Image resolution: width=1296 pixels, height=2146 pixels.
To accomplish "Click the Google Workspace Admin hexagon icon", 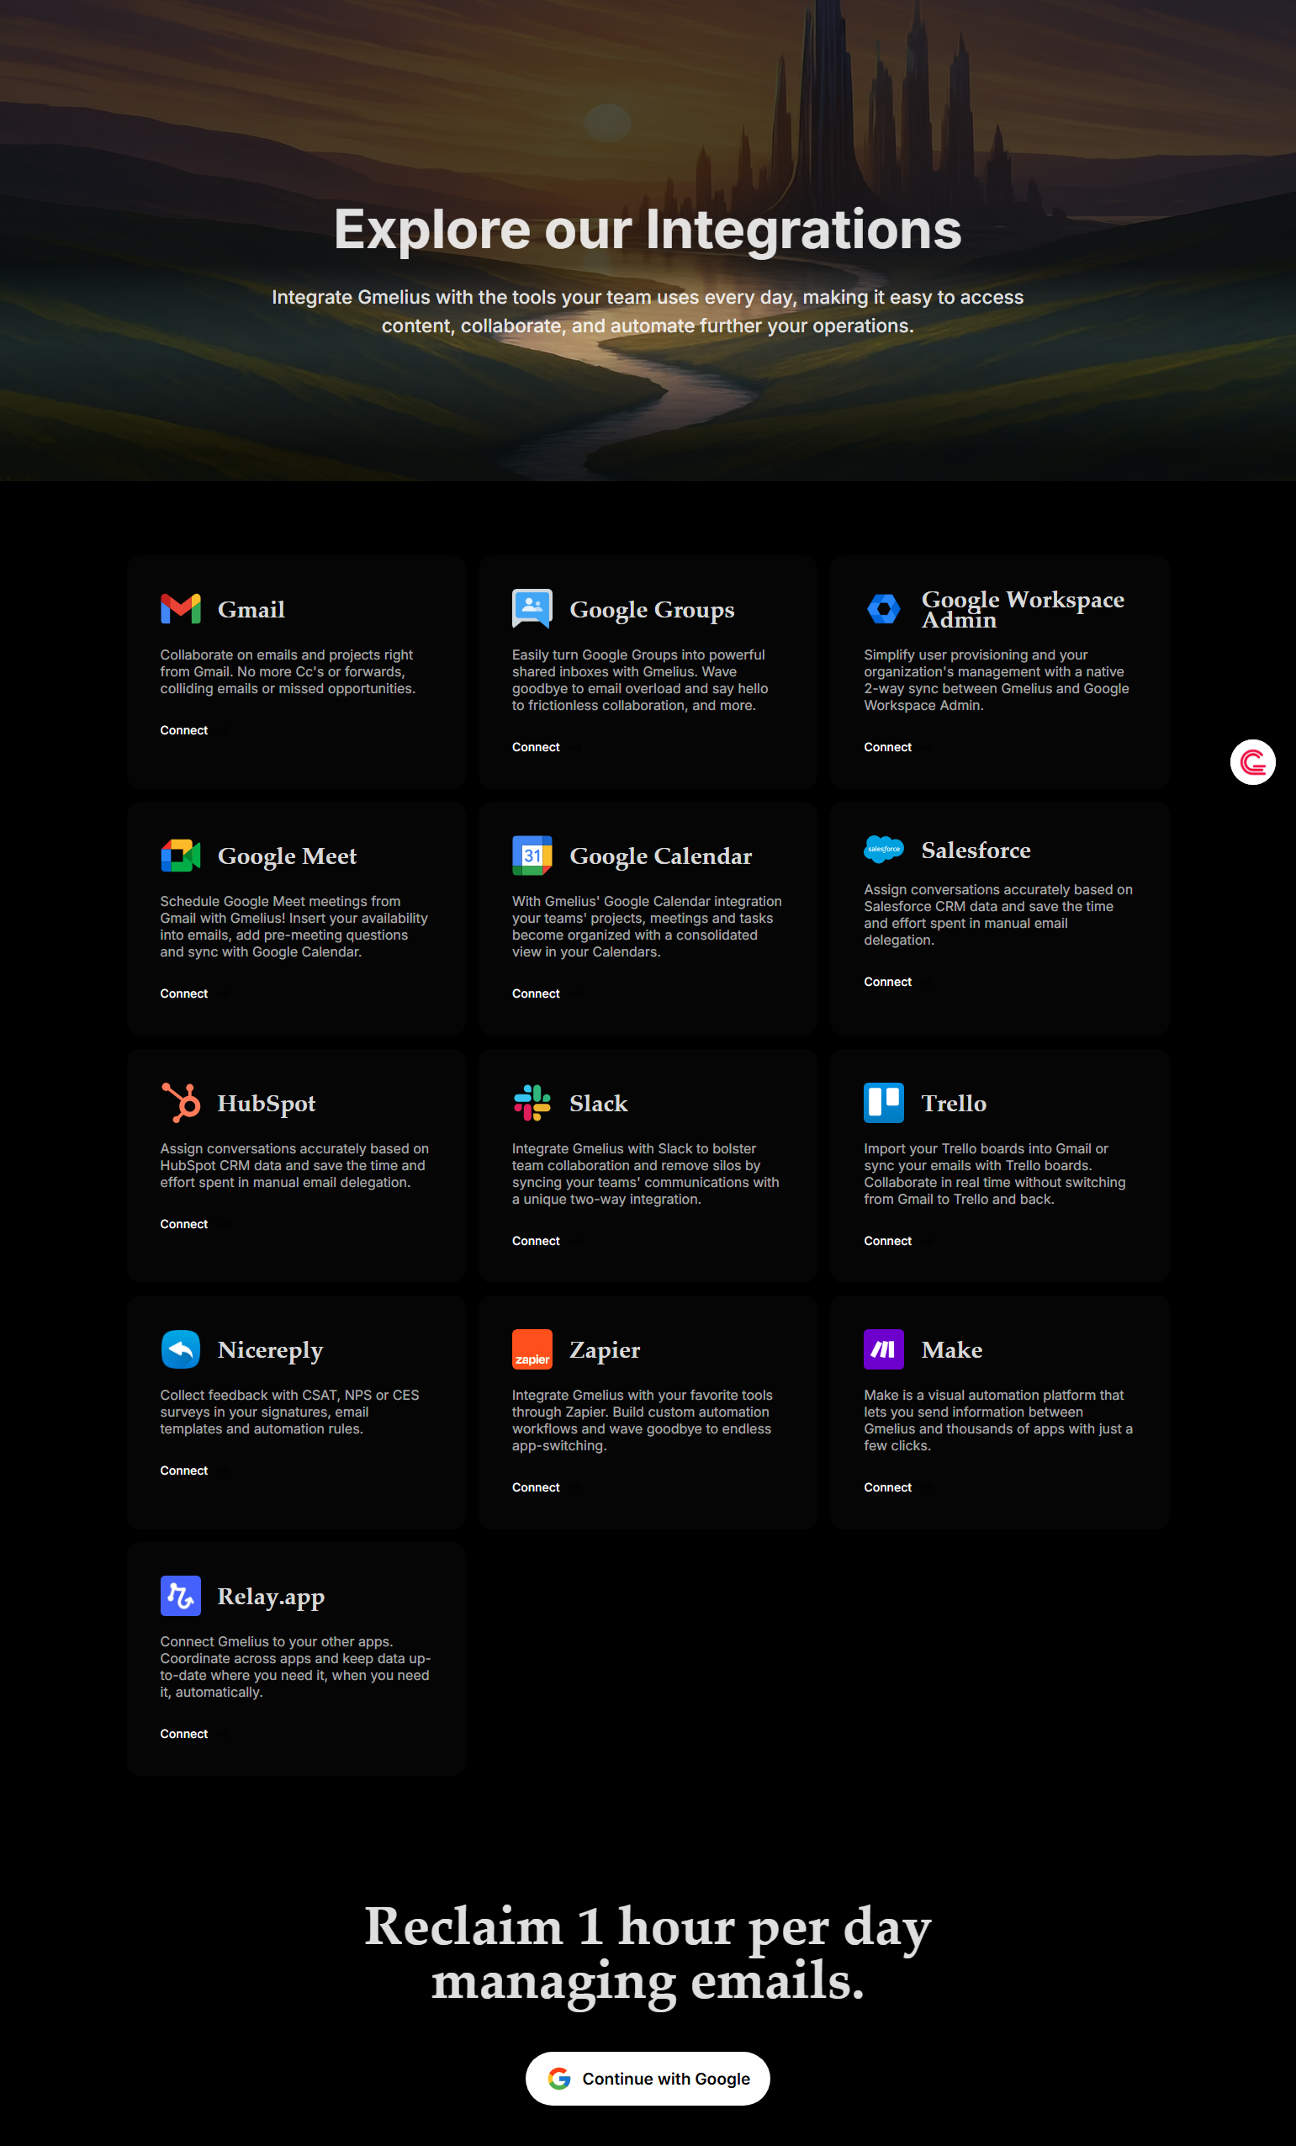I will coord(884,609).
